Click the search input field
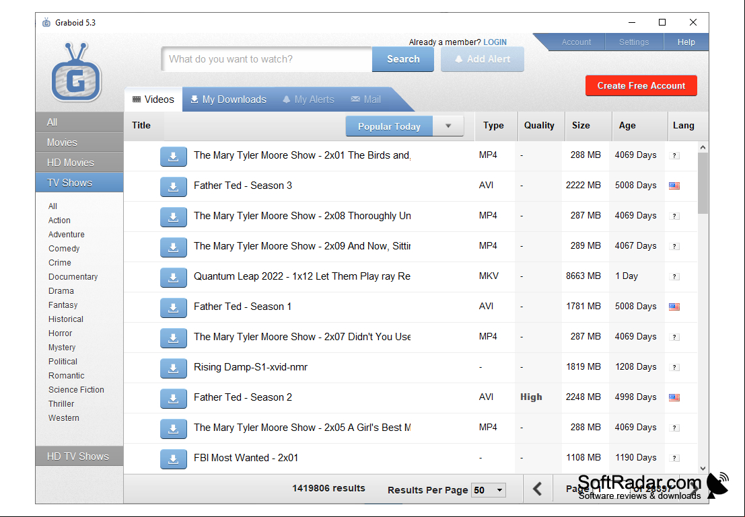745x517 pixels. tap(267, 59)
